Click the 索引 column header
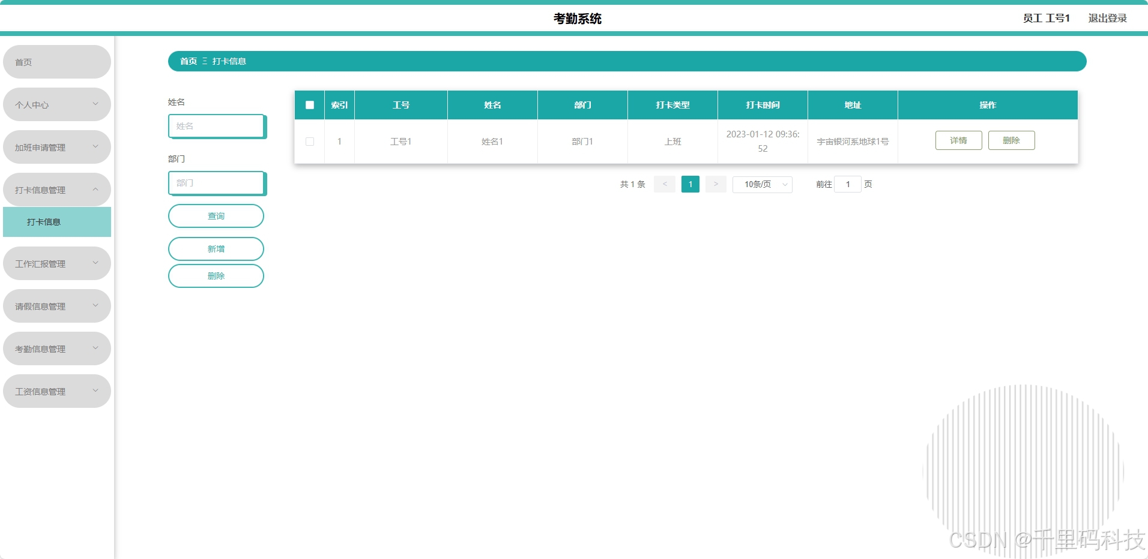 click(x=339, y=105)
